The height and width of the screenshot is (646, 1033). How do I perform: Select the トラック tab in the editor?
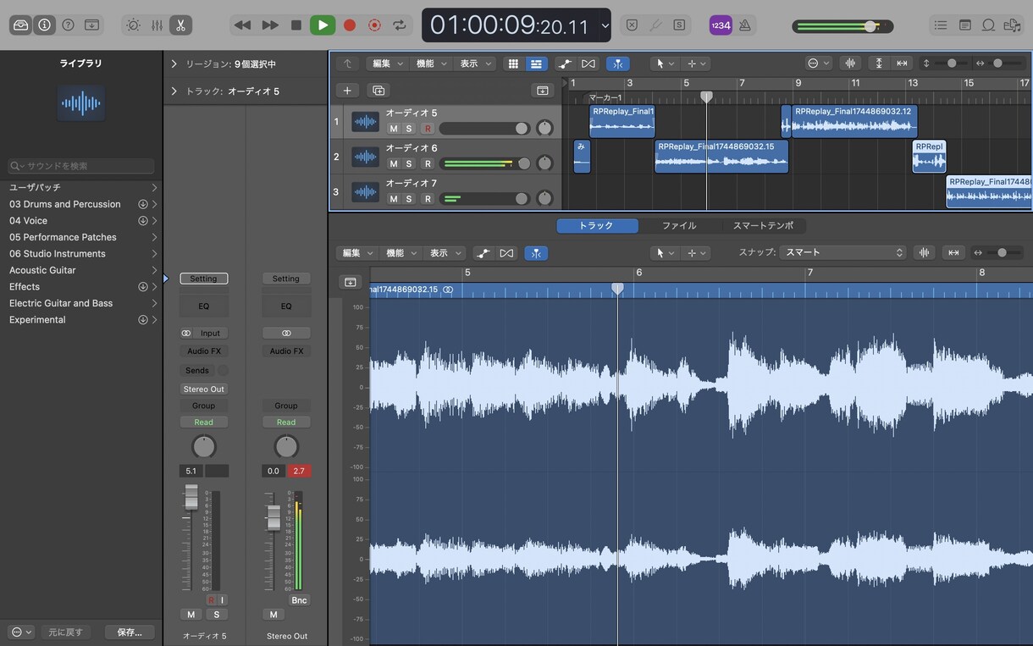coord(596,226)
